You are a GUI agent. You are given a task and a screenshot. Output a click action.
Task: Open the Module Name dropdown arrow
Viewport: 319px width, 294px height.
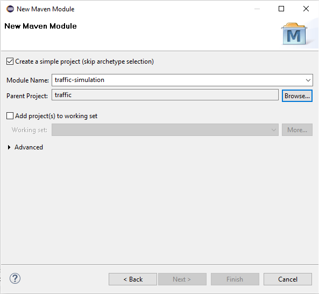point(308,80)
